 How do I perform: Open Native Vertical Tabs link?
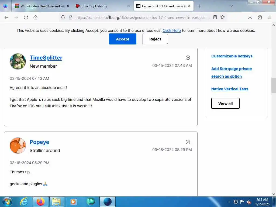pyautogui.click(x=230, y=89)
